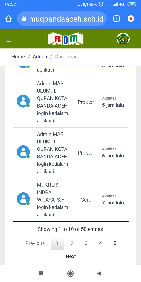Screen dimensions: 141x282
Task: Open the browser tabs counter showing 2
Action: [116, 19]
